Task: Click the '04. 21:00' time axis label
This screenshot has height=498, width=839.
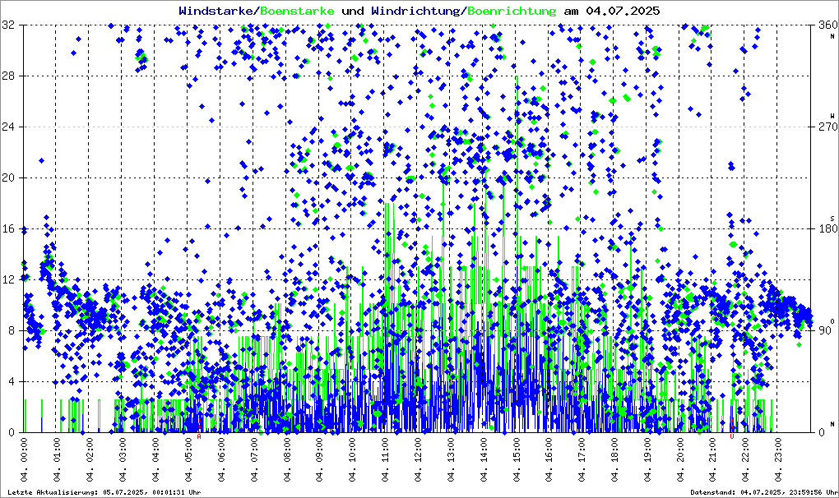Action: (713, 459)
